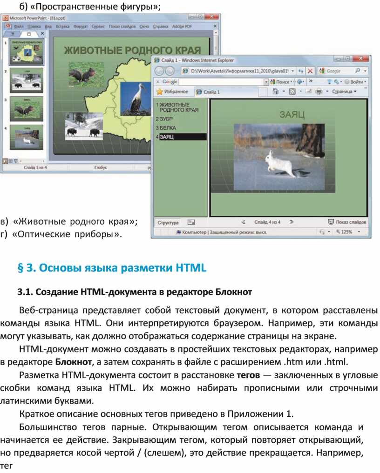380x473 pixels.
Task: Expand the Google toolbar search field dropdown
Action: point(266,82)
